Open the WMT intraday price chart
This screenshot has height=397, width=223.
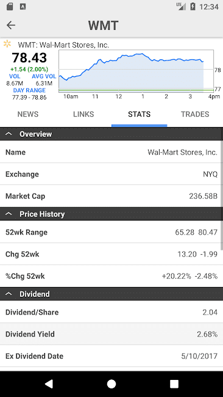pyautogui.click(x=136, y=71)
